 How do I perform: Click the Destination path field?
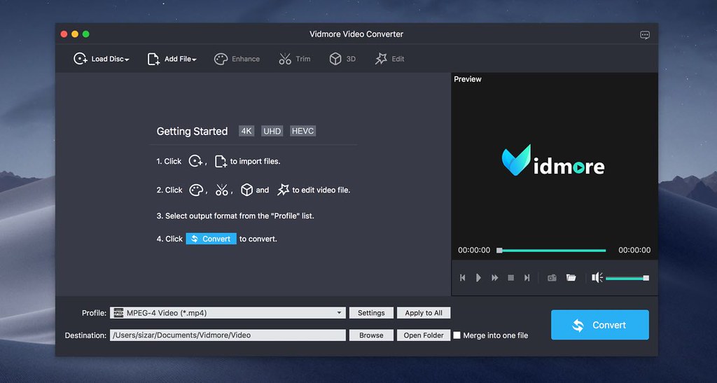pyautogui.click(x=228, y=335)
